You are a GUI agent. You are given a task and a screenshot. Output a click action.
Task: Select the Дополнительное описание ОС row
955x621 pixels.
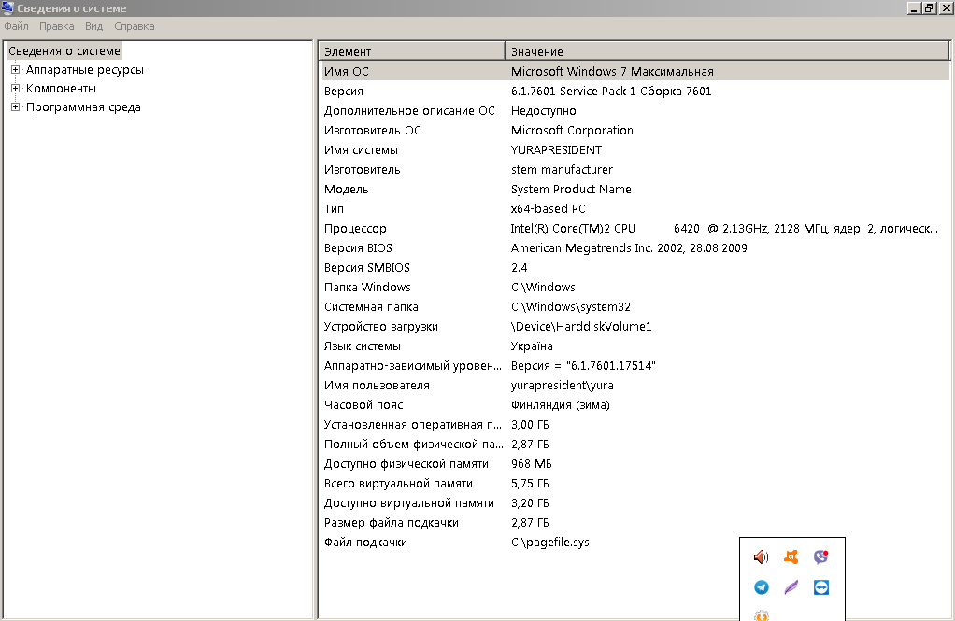pos(635,111)
